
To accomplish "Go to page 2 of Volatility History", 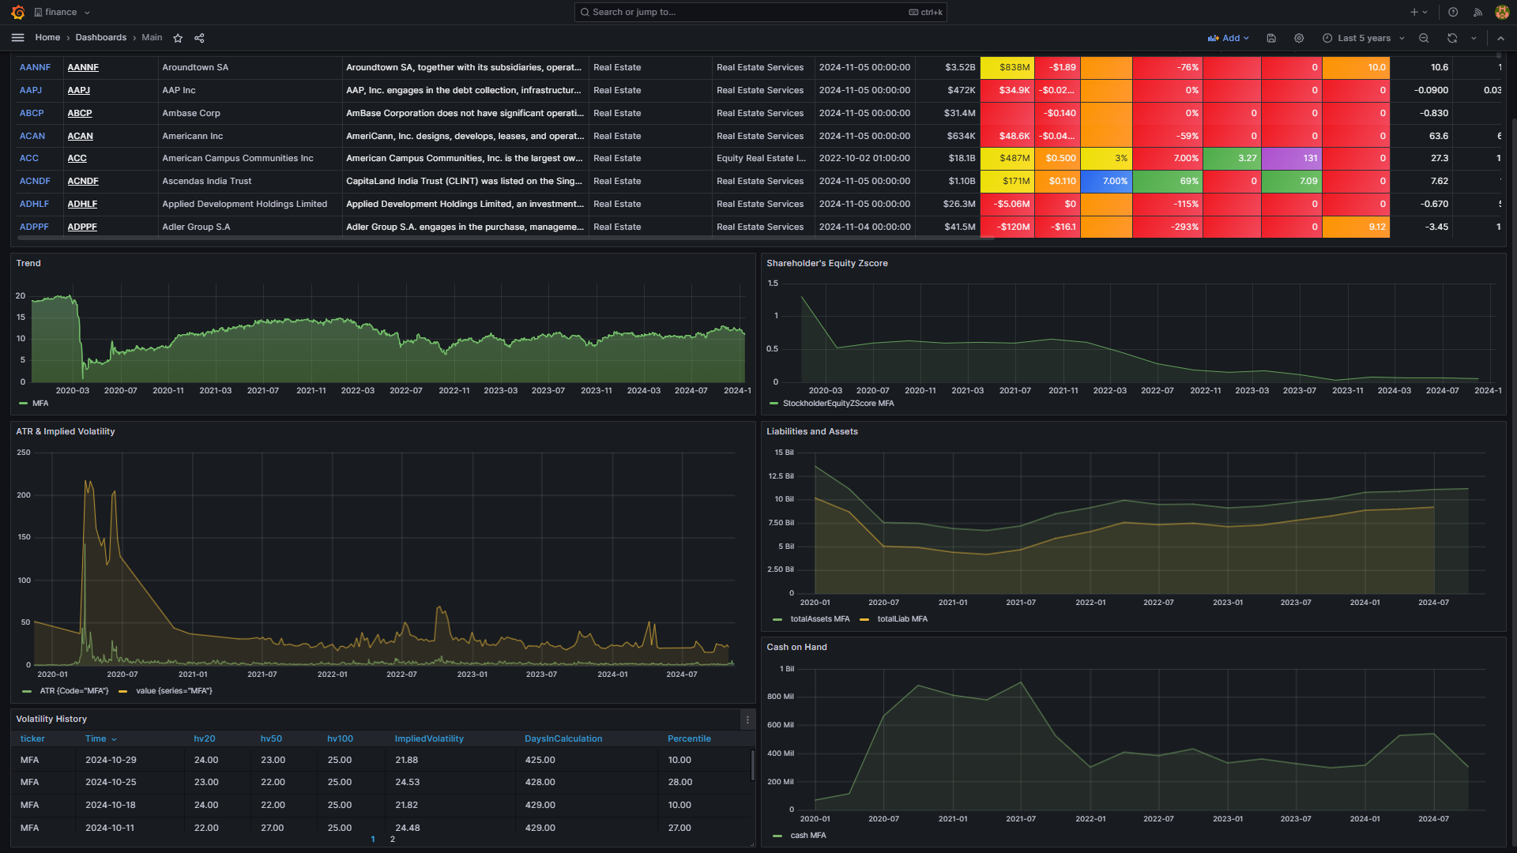I will [391, 840].
